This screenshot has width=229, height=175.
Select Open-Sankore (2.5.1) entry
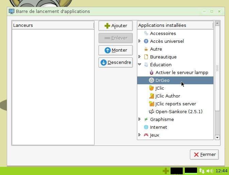pos(175,111)
